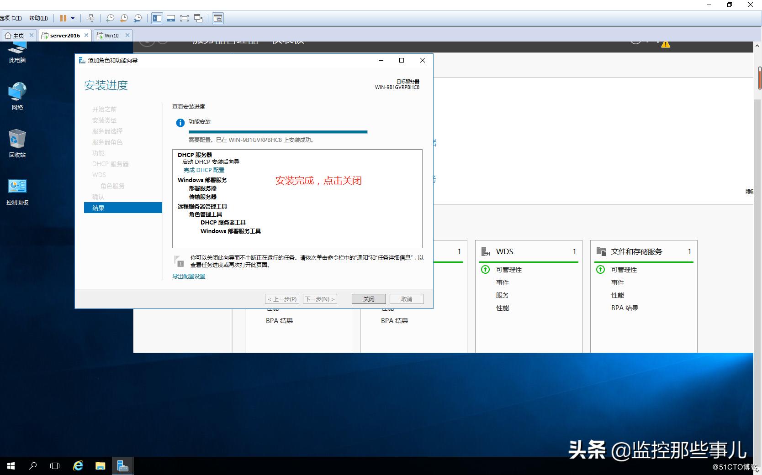
Task: Open the File Explorer on the taskbar
Action: click(100, 466)
